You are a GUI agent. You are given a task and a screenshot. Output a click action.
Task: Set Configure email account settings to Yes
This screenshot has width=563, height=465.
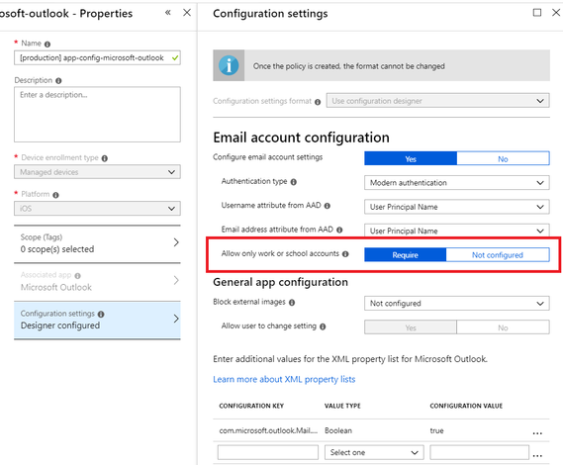click(411, 158)
